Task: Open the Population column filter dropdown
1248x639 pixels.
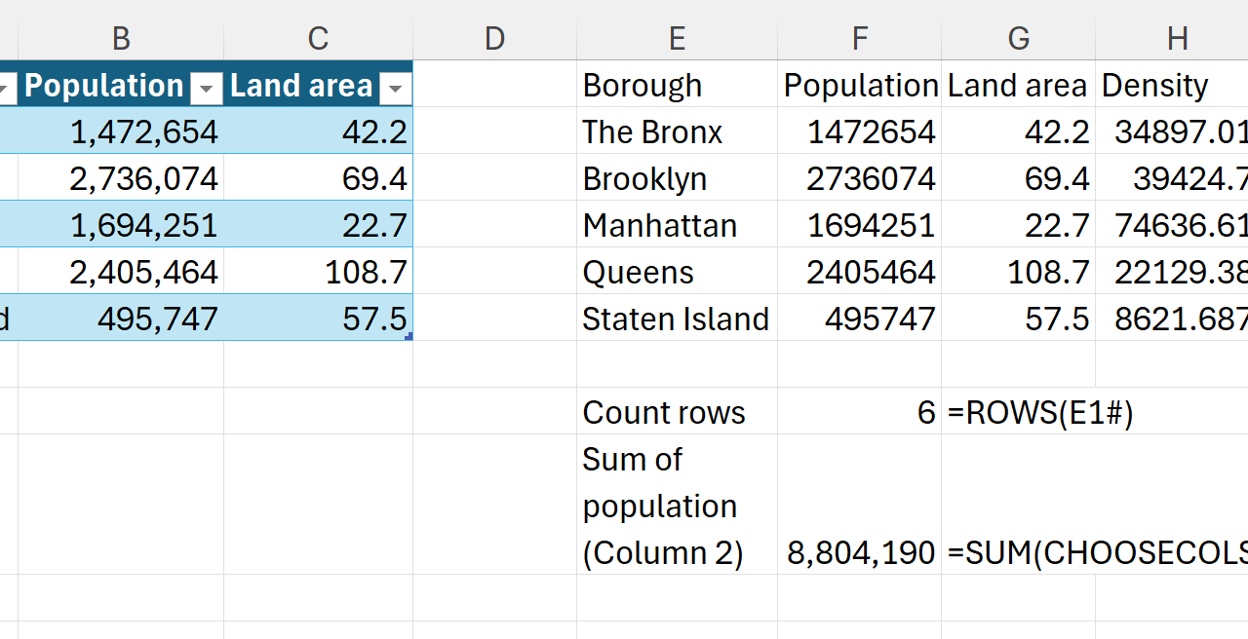Action: (206, 89)
